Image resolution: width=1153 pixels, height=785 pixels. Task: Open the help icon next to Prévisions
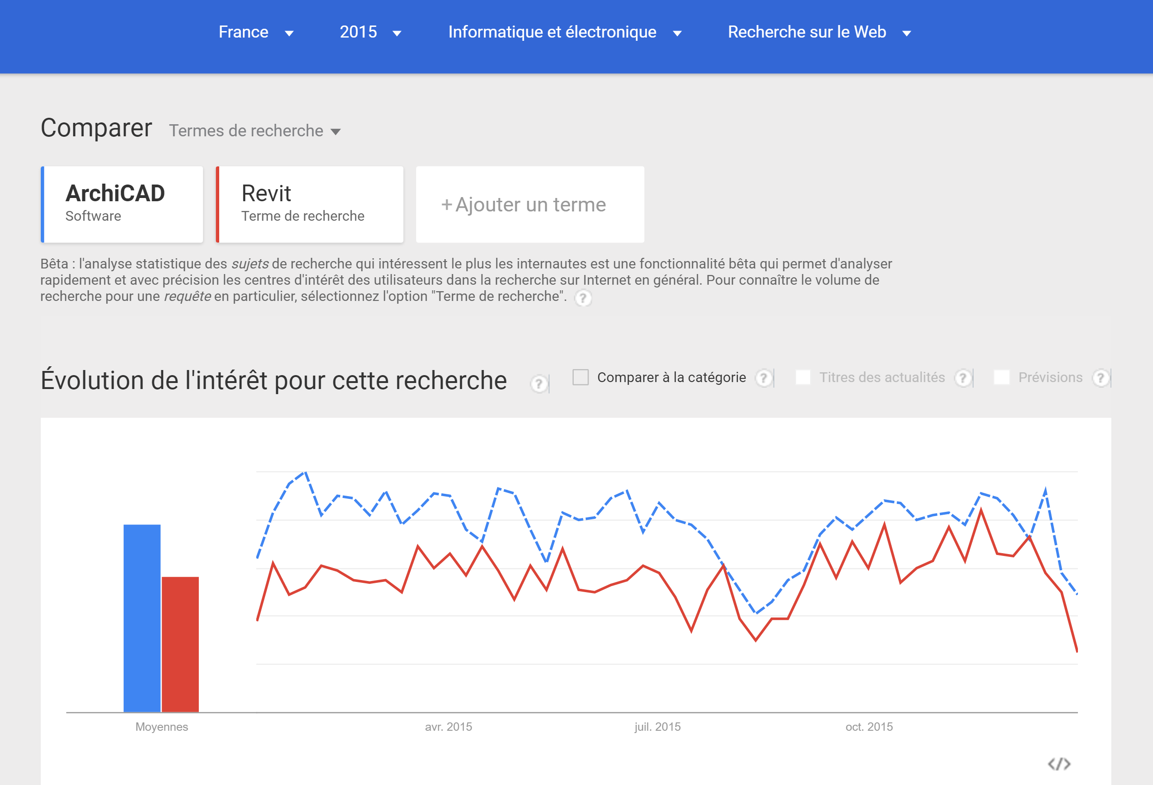[1101, 378]
